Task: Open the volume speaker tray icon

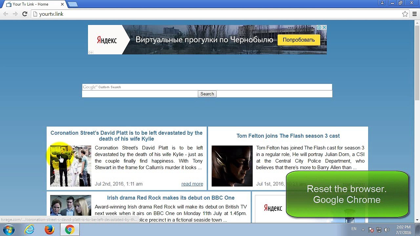Action: click(x=387, y=230)
